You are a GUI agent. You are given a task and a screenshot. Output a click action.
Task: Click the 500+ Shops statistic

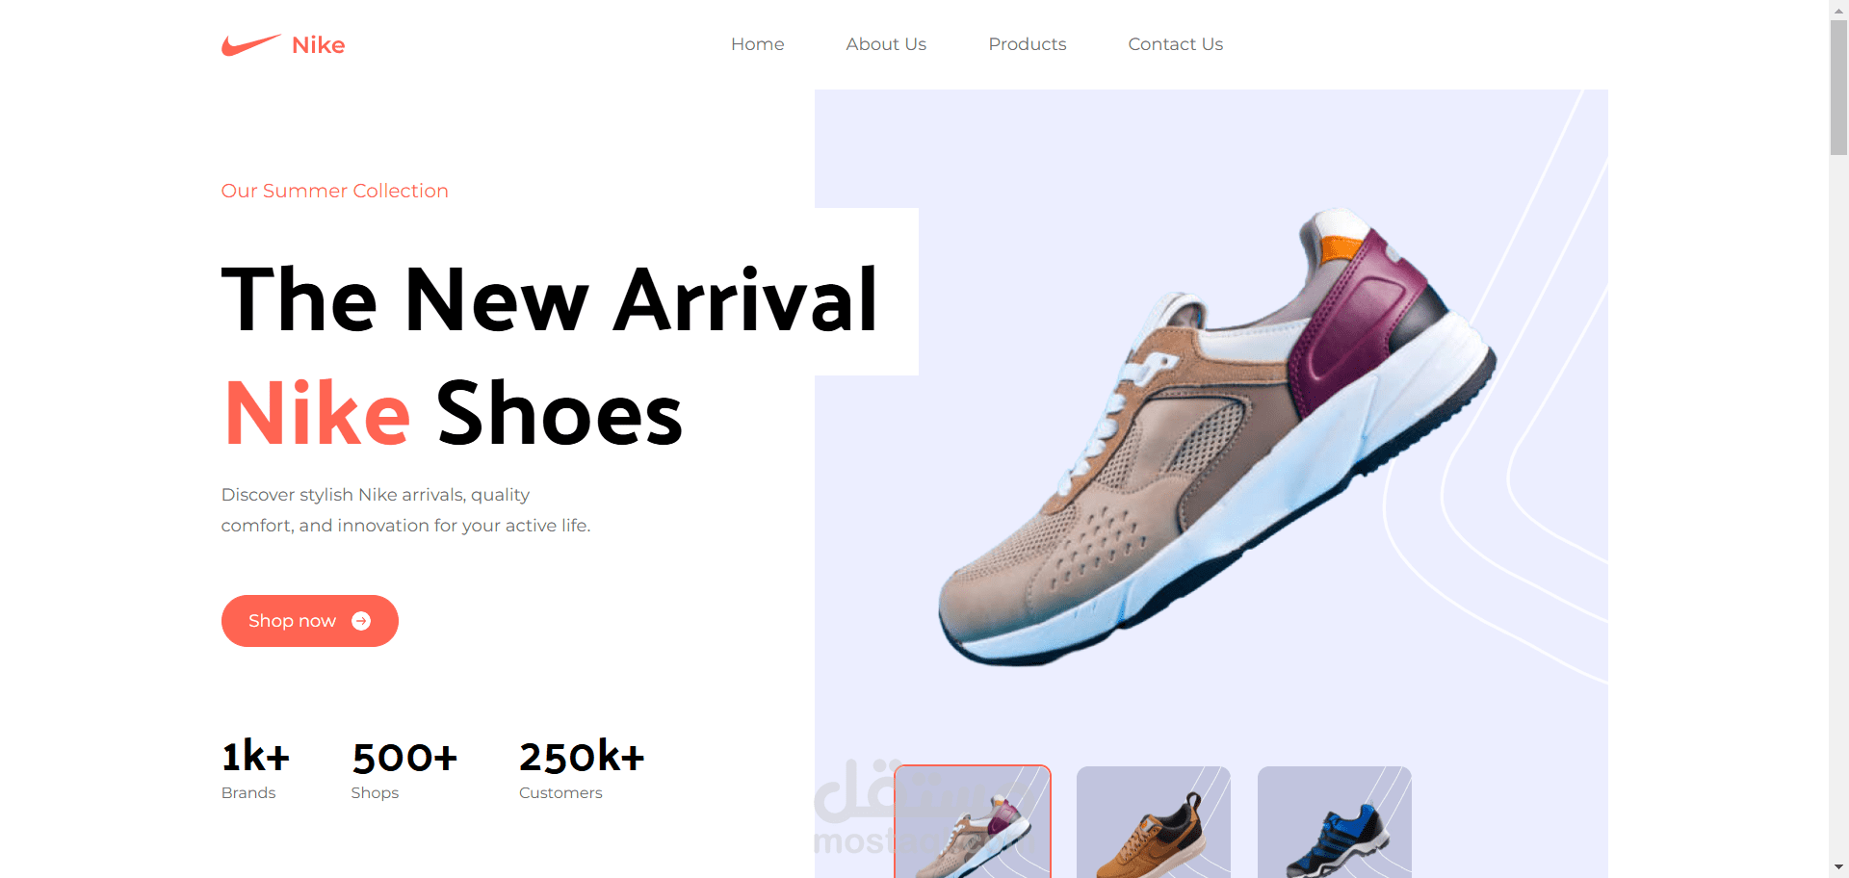tap(404, 768)
